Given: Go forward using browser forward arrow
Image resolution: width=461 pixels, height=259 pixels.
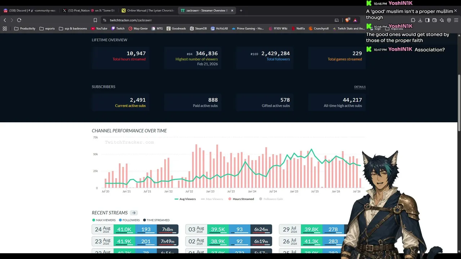Looking at the screenshot, I should click(12, 20).
